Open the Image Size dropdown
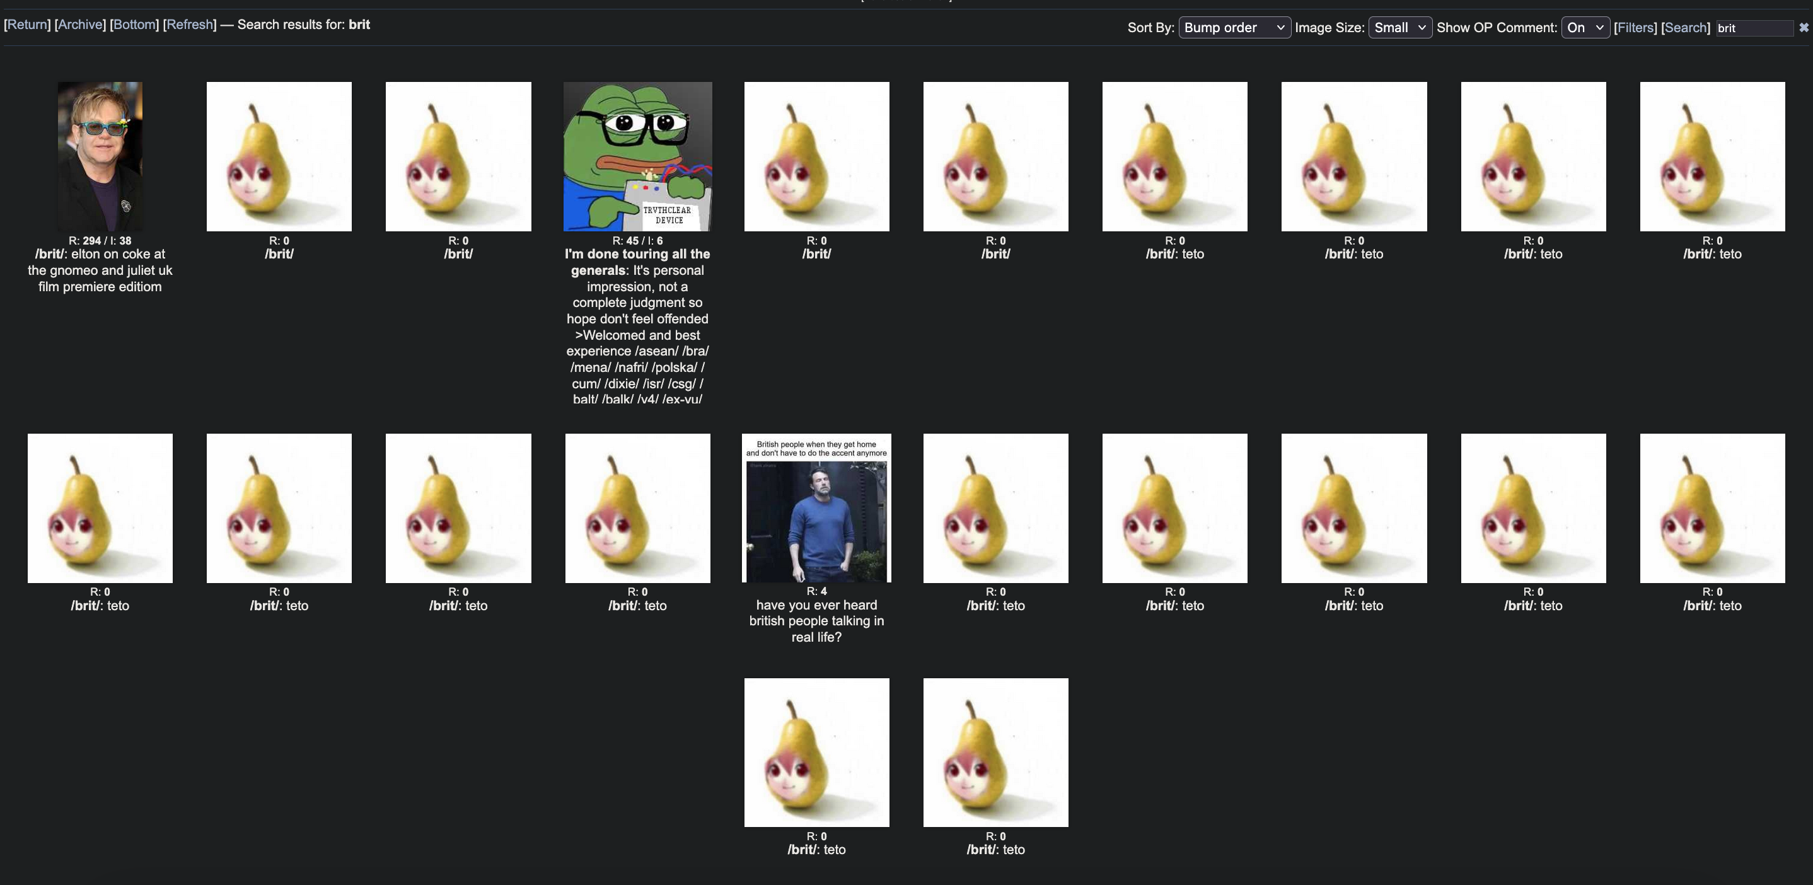This screenshot has width=1813, height=885. pyautogui.click(x=1400, y=28)
